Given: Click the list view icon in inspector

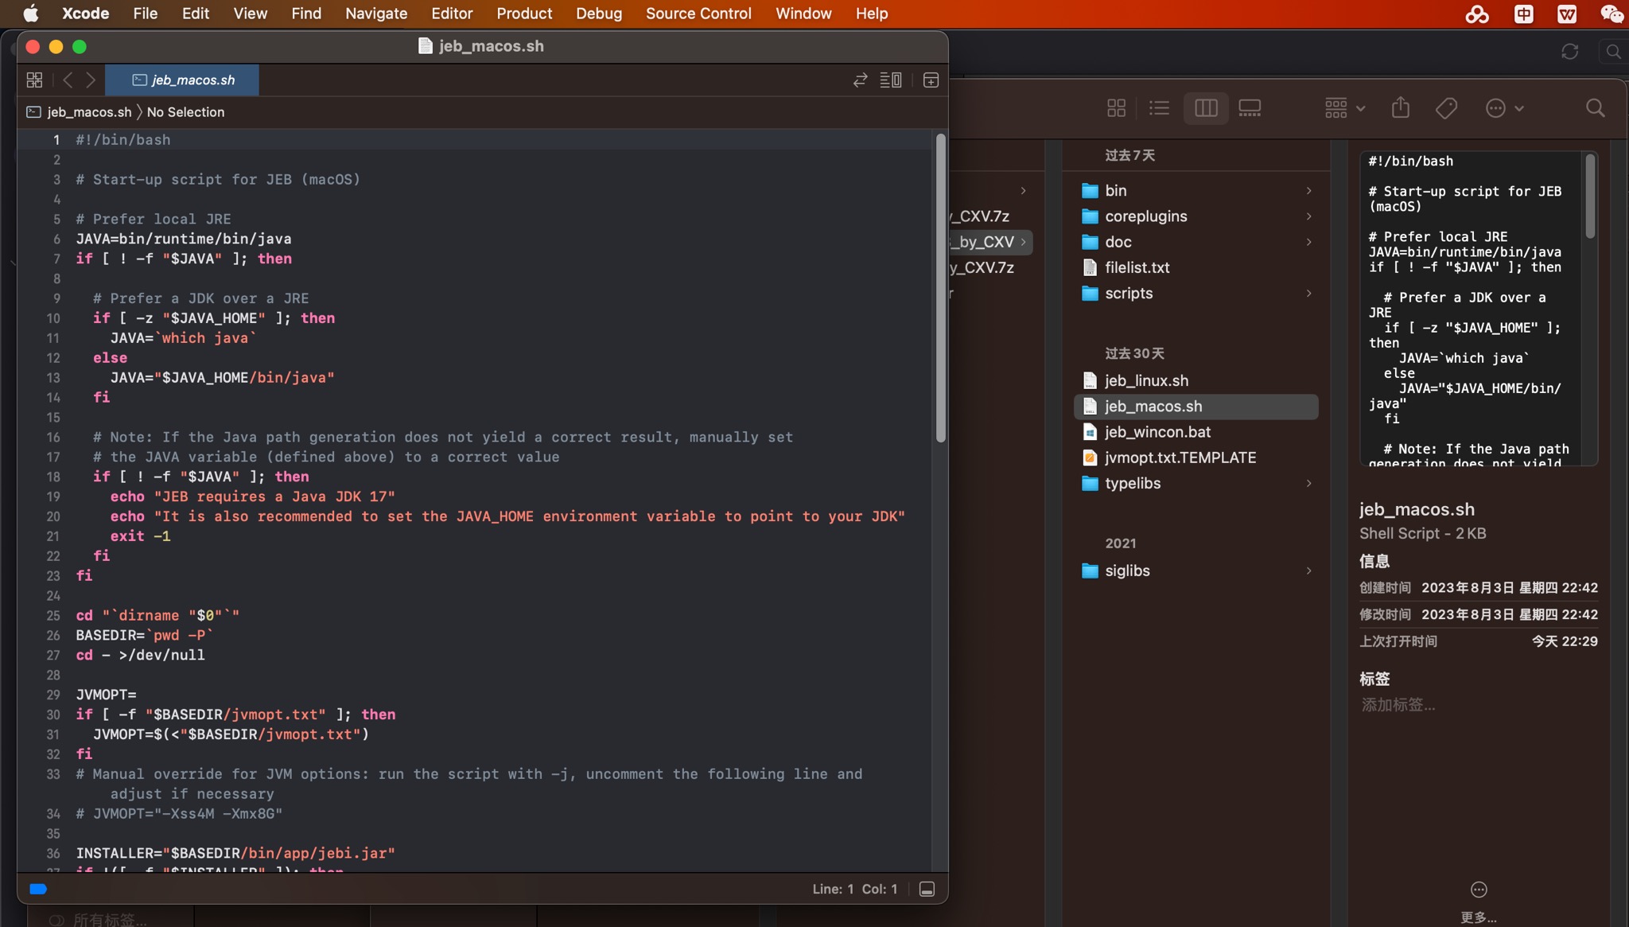Looking at the screenshot, I should (x=1161, y=108).
